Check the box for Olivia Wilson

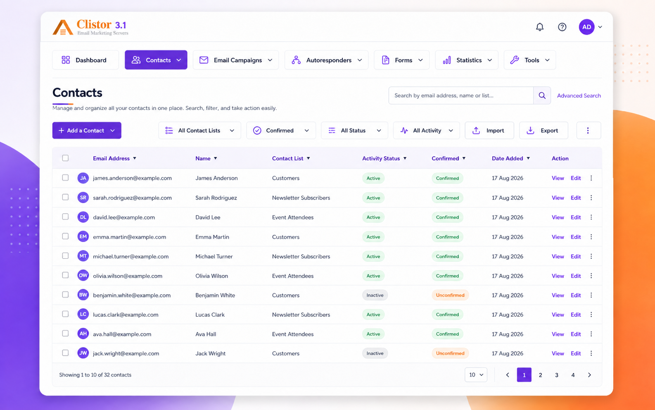65,275
